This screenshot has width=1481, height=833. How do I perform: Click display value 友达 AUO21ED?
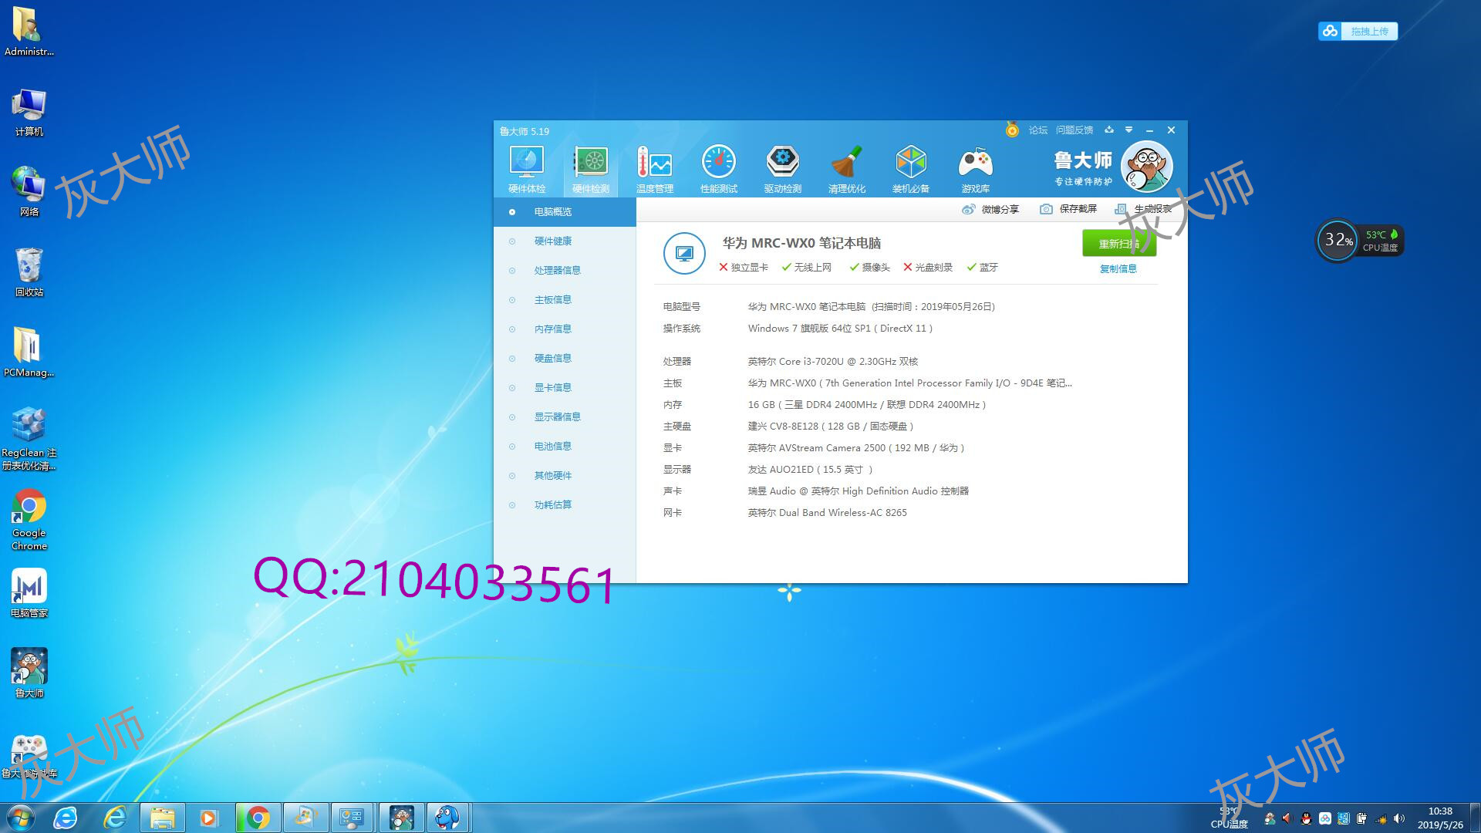[x=810, y=470]
